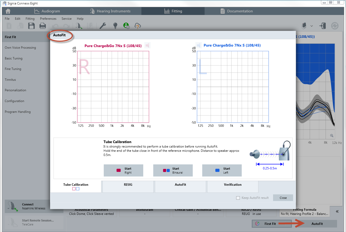Mute the left hearing instrument speaker
Viewport: 346px width, 232px height.
[199, 46]
